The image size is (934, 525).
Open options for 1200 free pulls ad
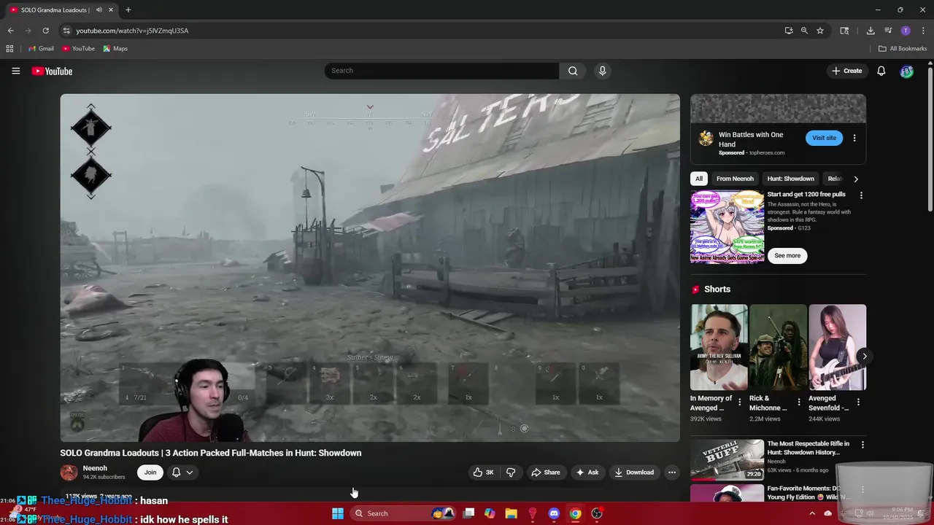tap(861, 195)
